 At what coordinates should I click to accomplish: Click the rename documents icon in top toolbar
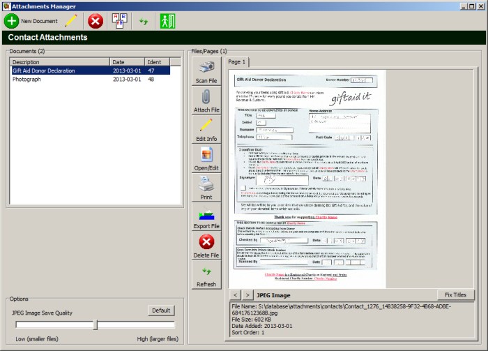(x=119, y=21)
